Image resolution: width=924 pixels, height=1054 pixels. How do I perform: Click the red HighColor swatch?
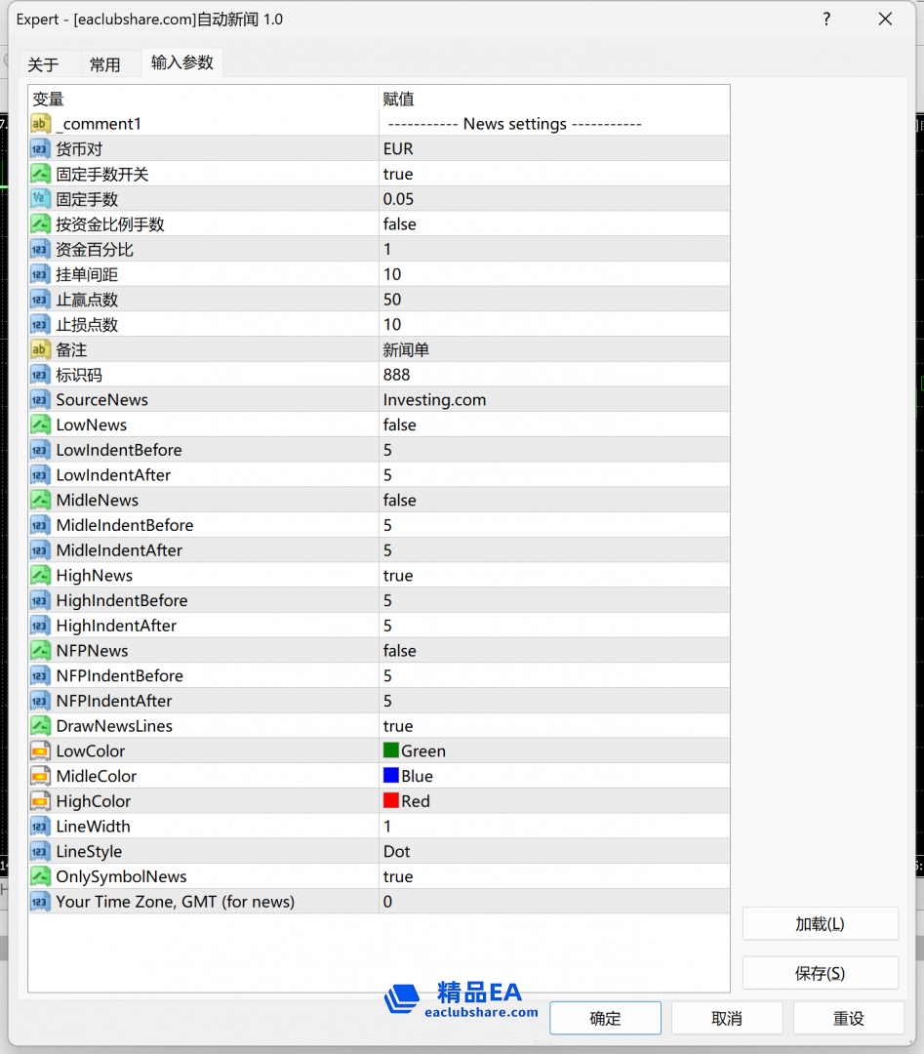point(391,801)
